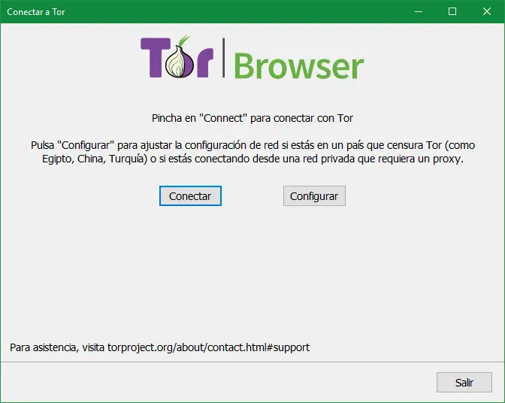Click the green Browser logo text

(x=298, y=65)
